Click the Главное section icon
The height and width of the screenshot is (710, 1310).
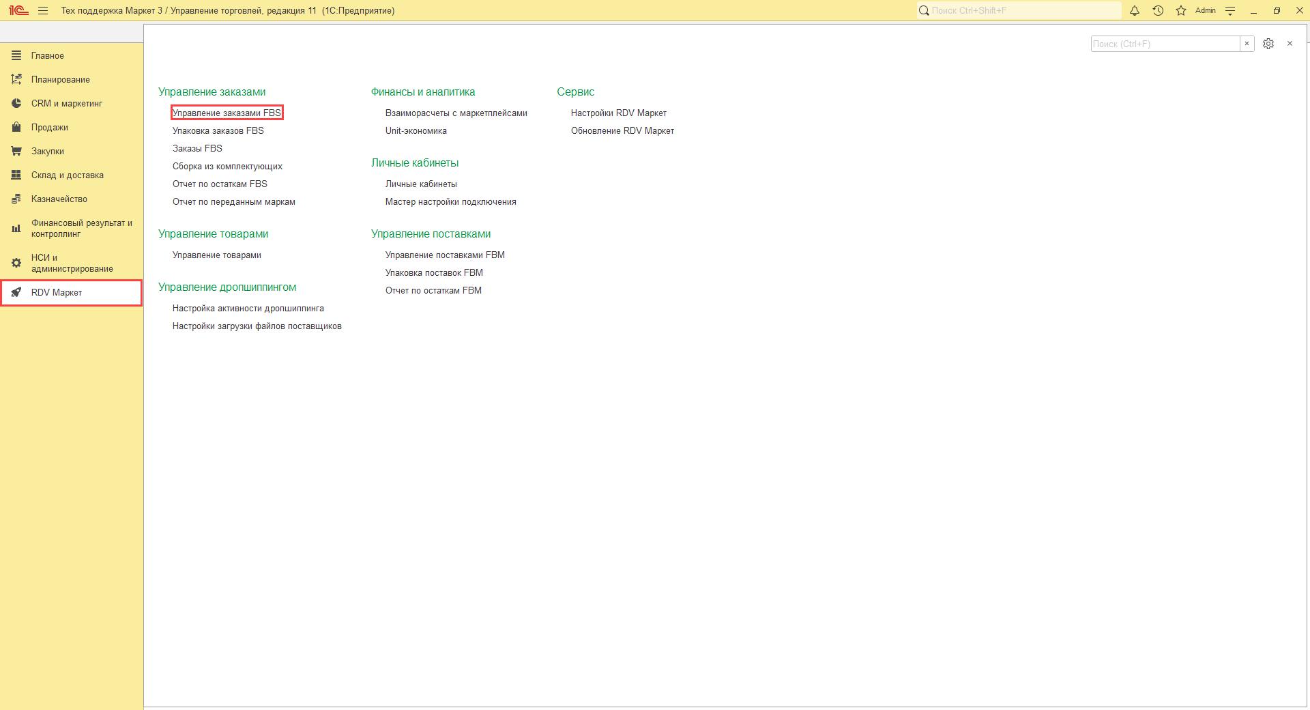point(16,55)
